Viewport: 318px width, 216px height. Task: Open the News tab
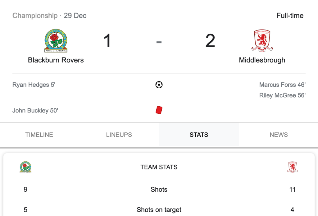point(279,135)
